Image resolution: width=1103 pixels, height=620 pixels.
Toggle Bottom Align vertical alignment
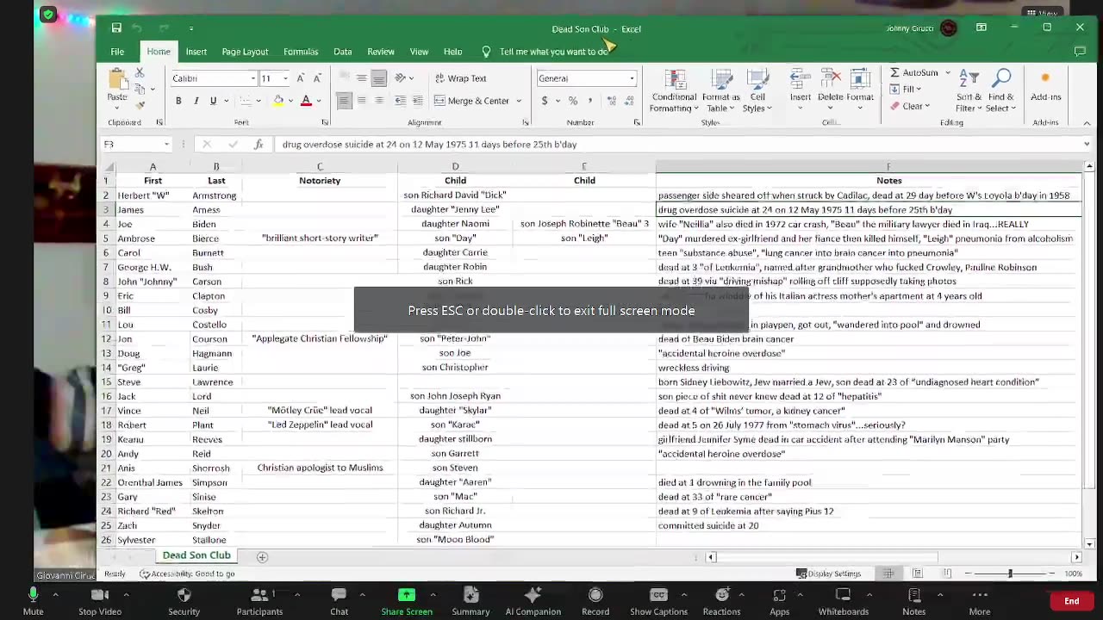click(379, 78)
